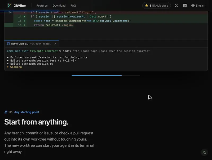Click the Working status line
212x160 pixels.
click(15, 67)
